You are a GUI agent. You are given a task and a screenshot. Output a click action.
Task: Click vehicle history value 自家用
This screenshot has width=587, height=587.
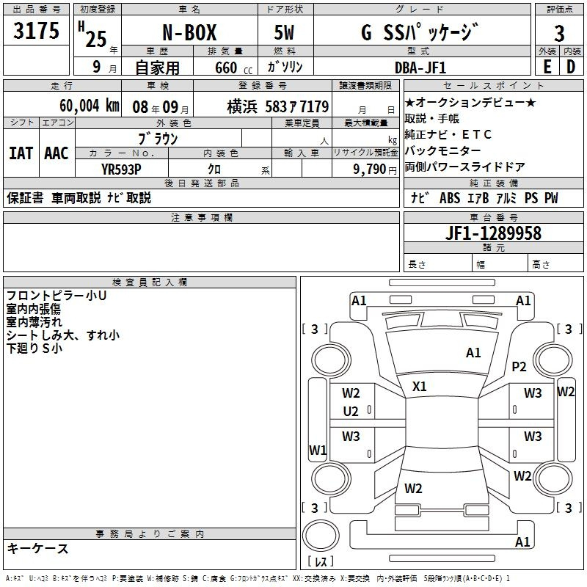(x=157, y=68)
